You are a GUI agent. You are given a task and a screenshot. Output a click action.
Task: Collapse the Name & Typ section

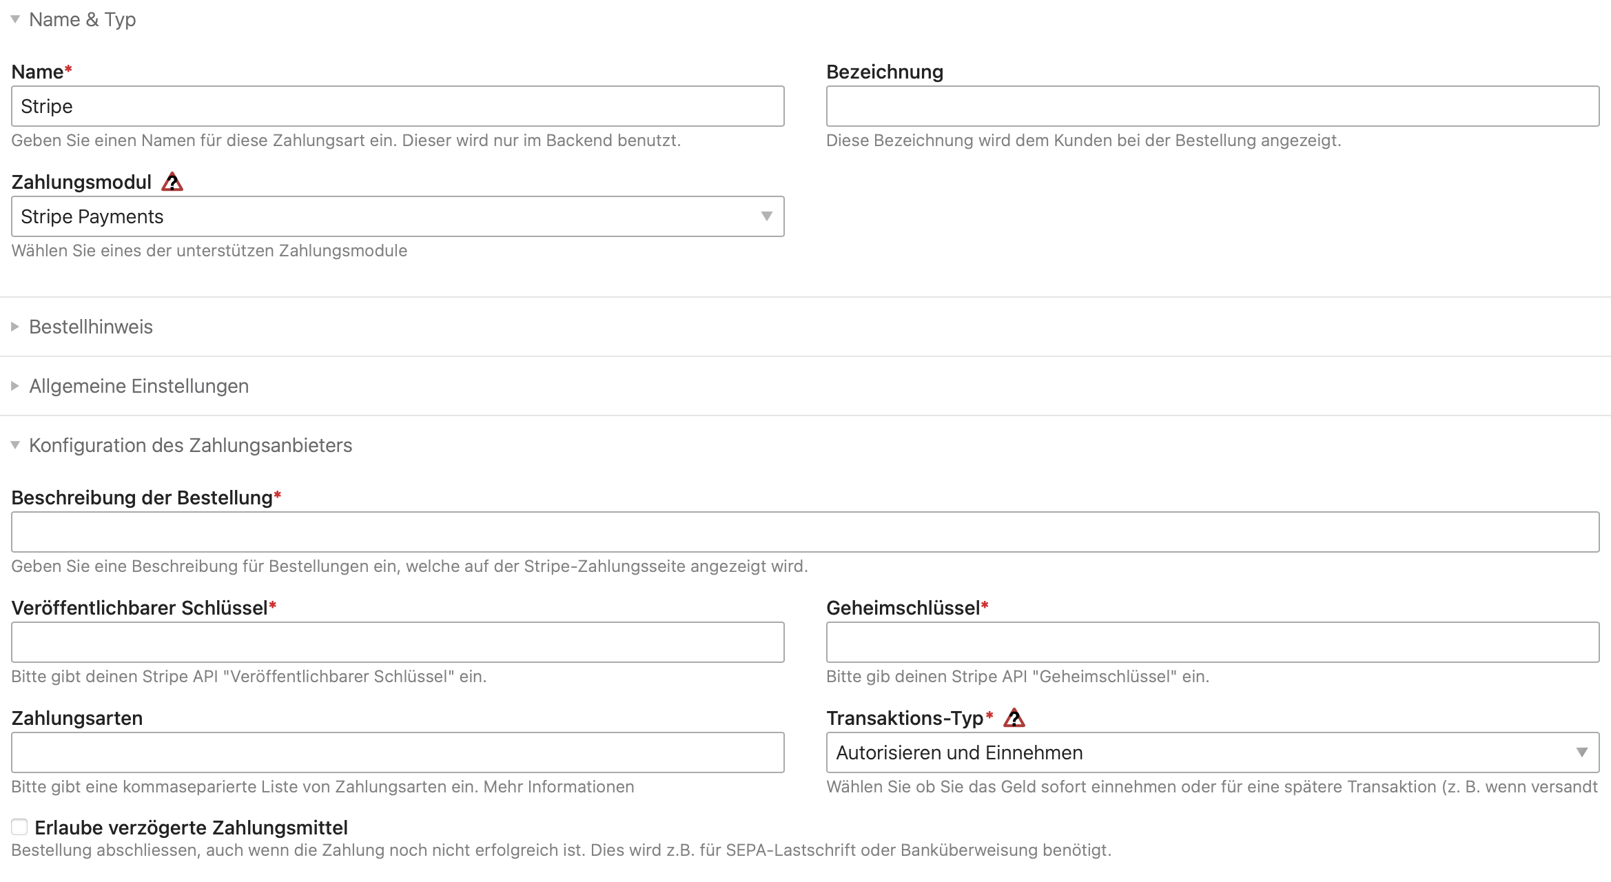tap(15, 19)
